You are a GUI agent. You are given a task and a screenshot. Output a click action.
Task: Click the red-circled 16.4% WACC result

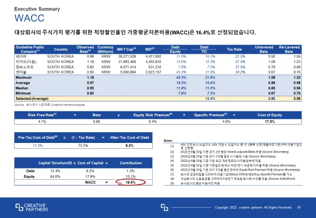click(131, 182)
